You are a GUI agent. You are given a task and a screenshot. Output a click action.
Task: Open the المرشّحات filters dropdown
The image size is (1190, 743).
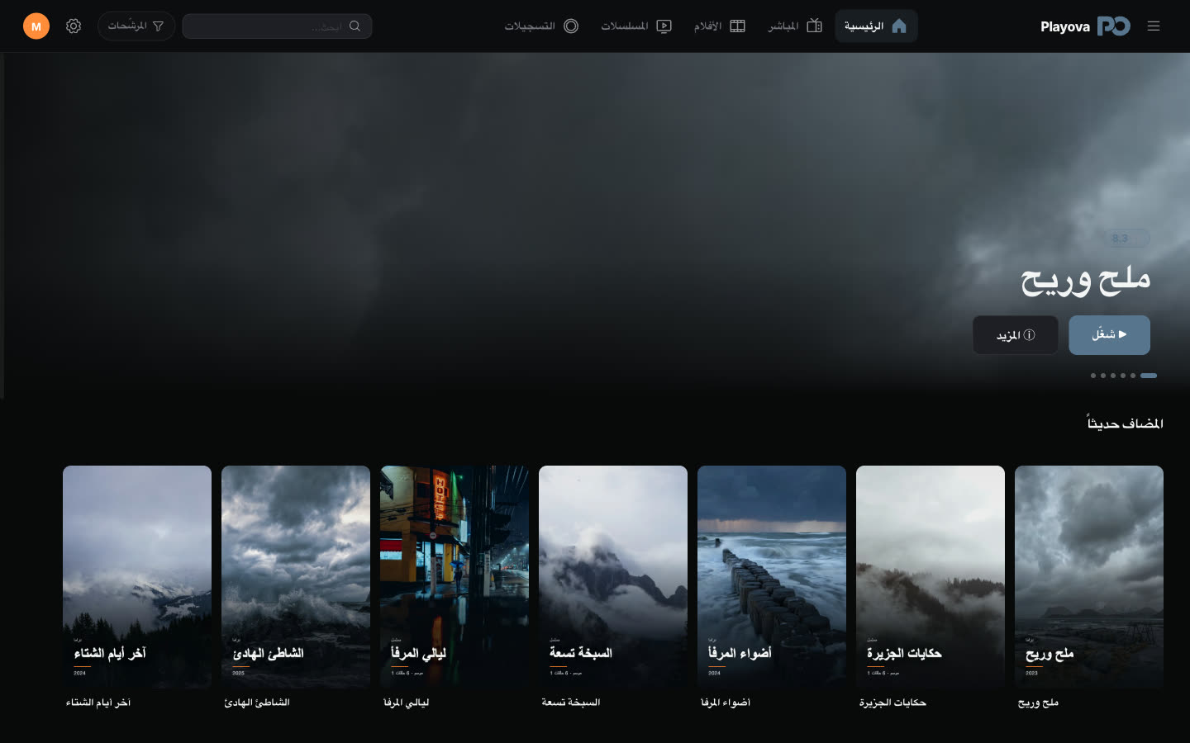136,26
